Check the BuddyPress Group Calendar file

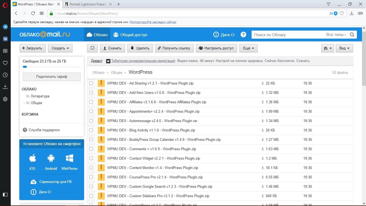pos(91,139)
